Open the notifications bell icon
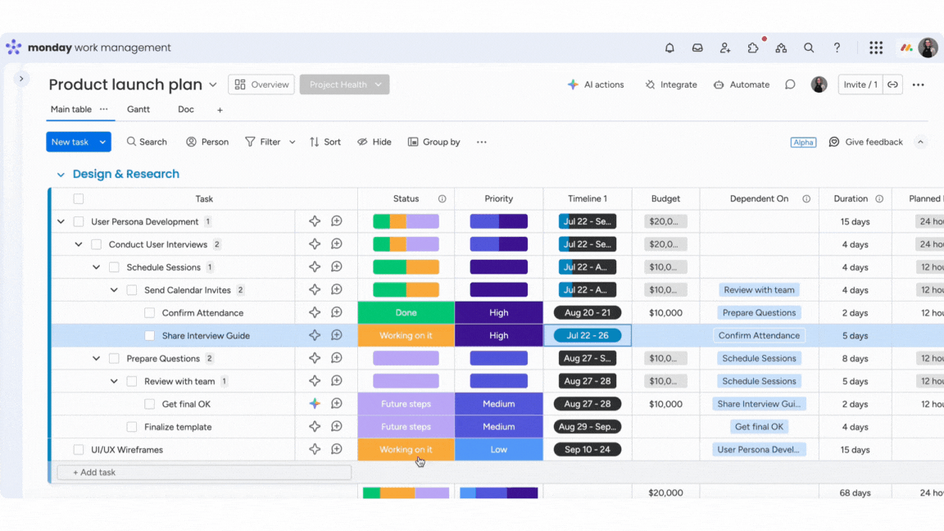 pyautogui.click(x=669, y=48)
